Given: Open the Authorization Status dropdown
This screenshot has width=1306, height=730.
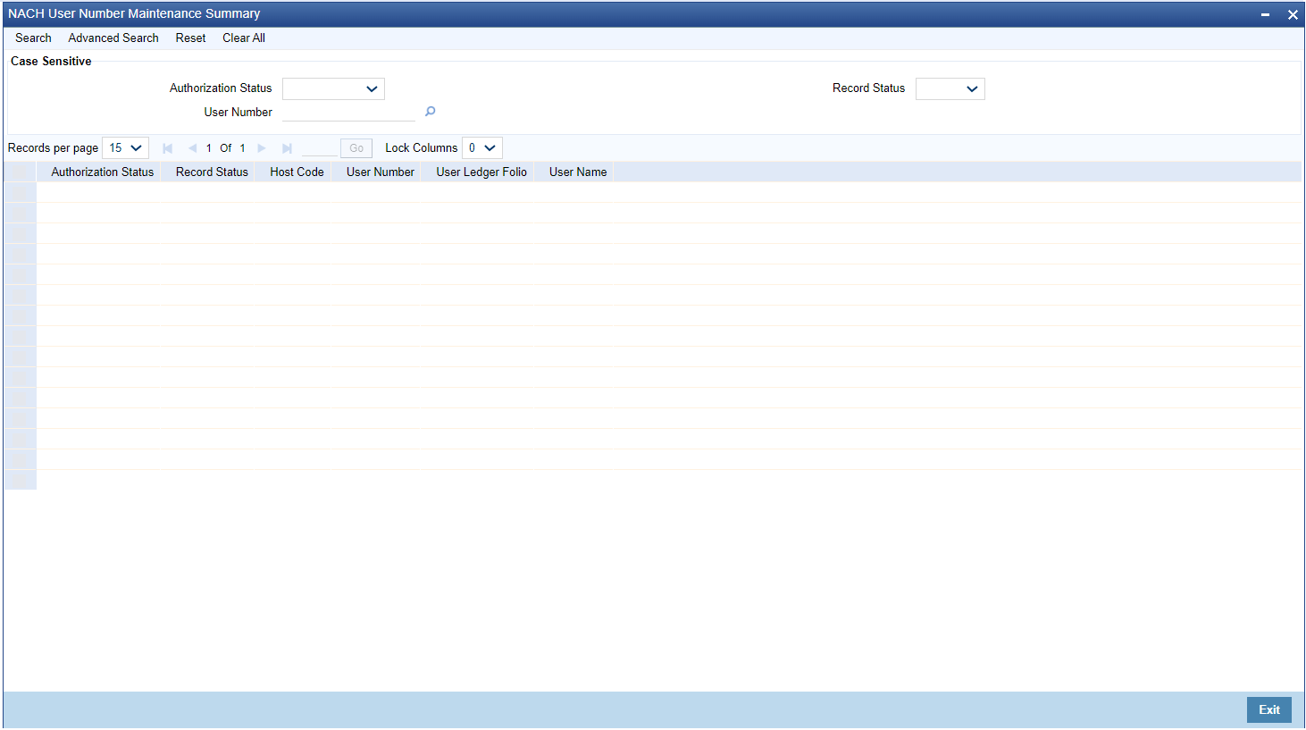Looking at the screenshot, I should (333, 88).
